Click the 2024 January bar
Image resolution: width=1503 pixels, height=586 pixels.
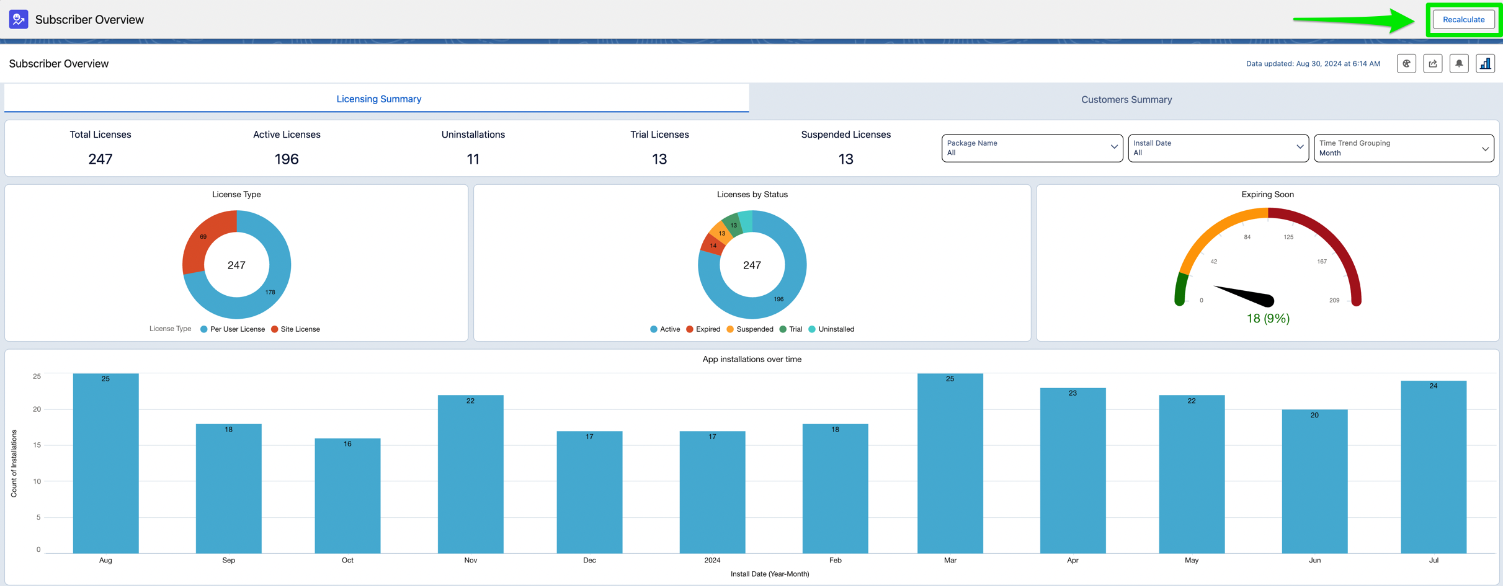pos(712,492)
